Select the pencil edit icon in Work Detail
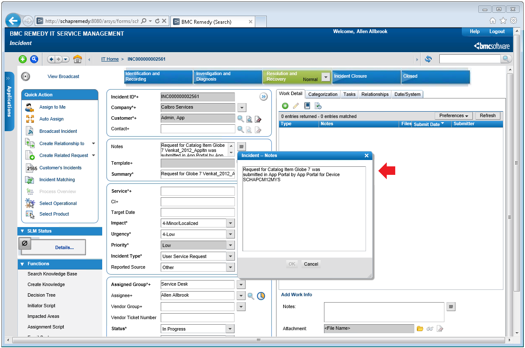 pyautogui.click(x=296, y=106)
